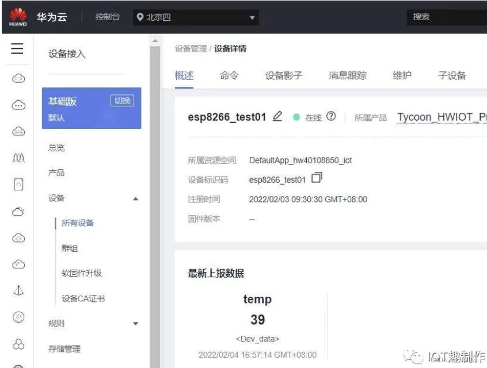Collapse the 设备 menu section
Image resolution: width=487 pixels, height=368 pixels.
tap(135, 198)
